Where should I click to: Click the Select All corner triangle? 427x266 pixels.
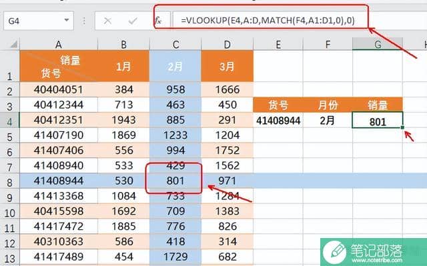pos(13,44)
